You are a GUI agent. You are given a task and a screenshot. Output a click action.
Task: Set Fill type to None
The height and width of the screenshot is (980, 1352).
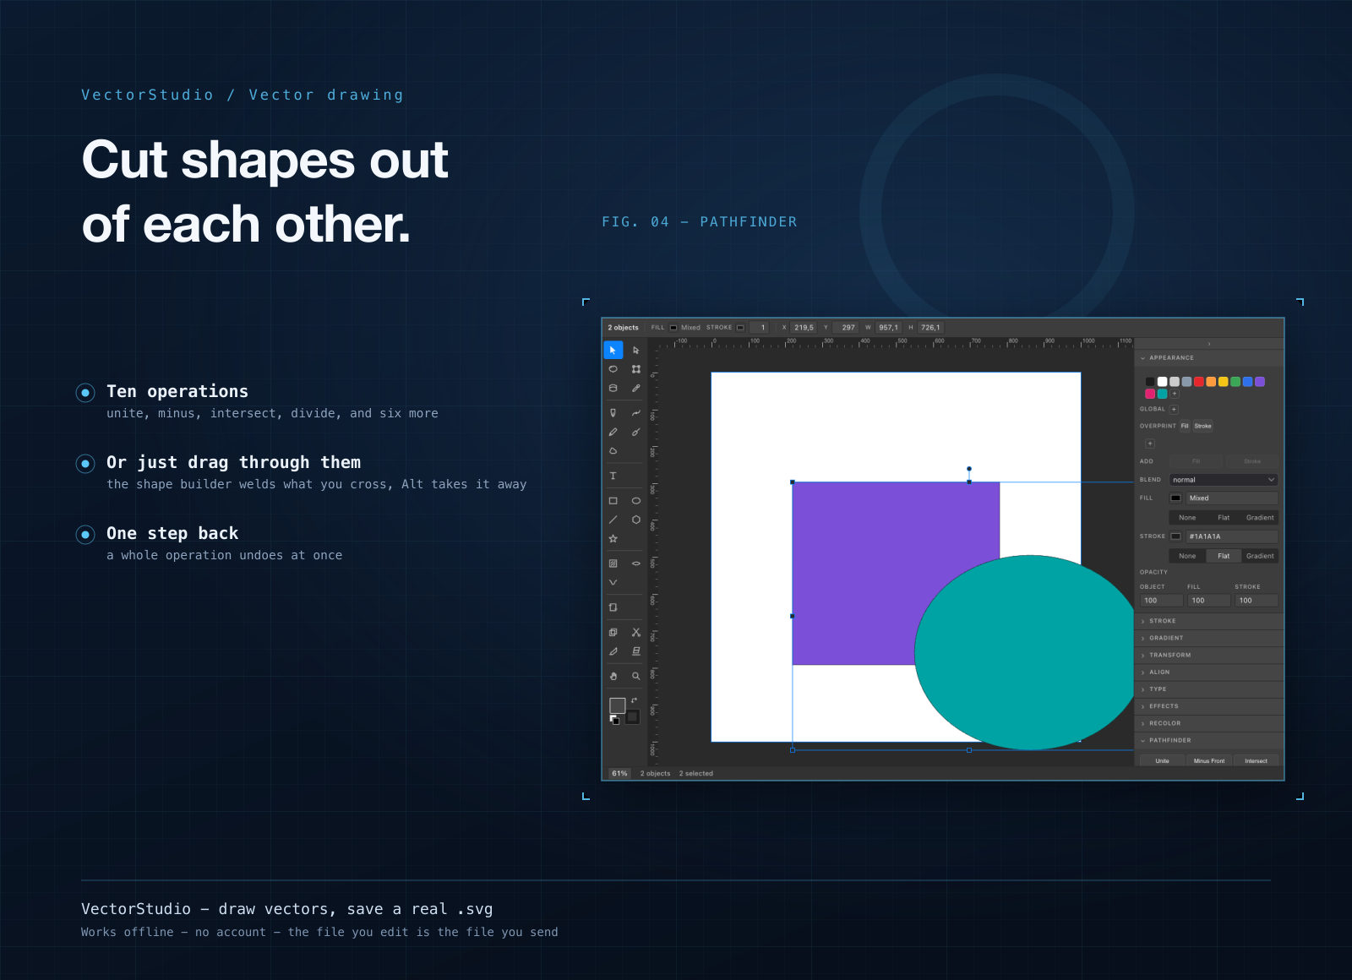(1187, 518)
